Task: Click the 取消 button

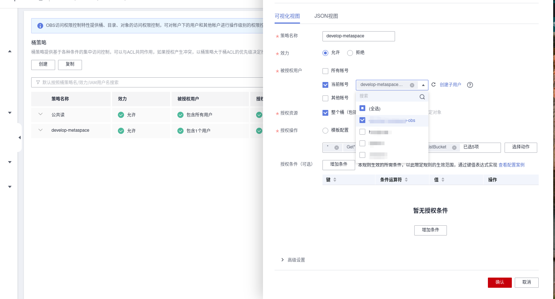Action: coord(527,283)
